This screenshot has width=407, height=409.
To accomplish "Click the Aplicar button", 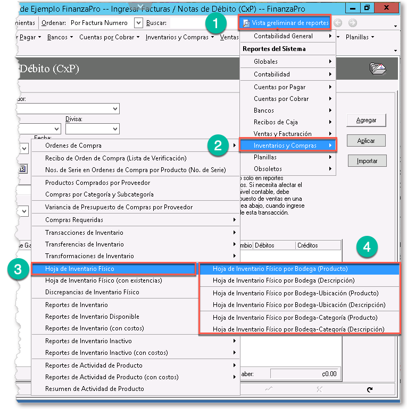I will click(366, 141).
